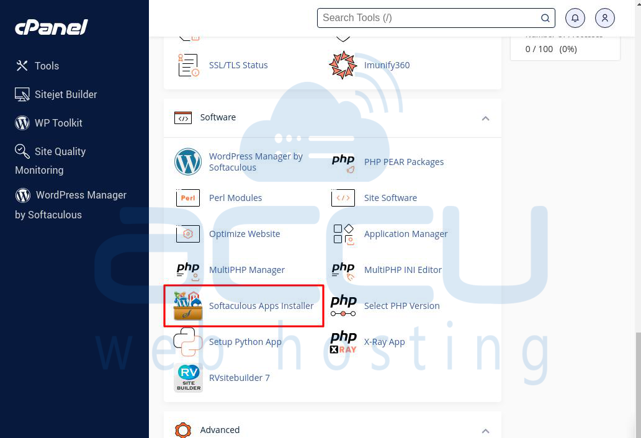Click the Optimize Website icon
Viewport: 641px width, 438px height.
pyautogui.click(x=187, y=234)
